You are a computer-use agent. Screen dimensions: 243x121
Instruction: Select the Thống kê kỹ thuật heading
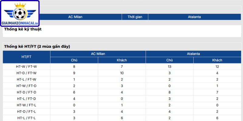pos(23,29)
